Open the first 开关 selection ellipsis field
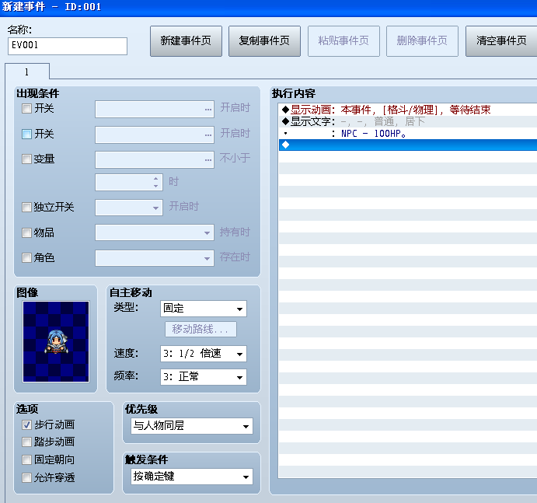 coord(155,110)
